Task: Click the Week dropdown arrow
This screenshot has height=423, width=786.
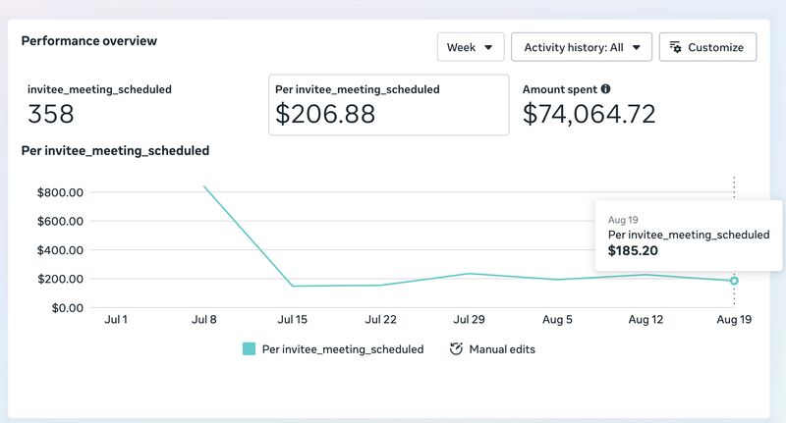Action: coord(488,47)
